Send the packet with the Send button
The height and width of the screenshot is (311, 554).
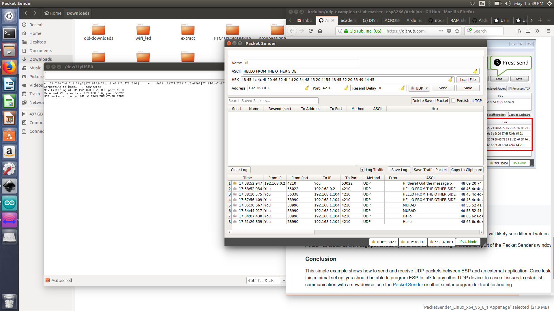pos(443,88)
